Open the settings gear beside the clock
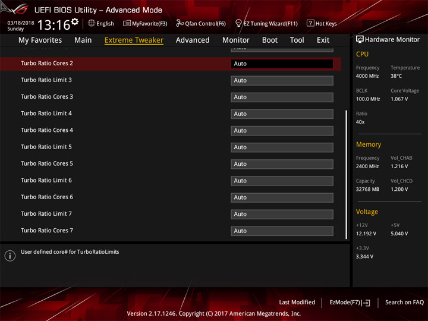This screenshot has width=428, height=321. tap(75, 21)
